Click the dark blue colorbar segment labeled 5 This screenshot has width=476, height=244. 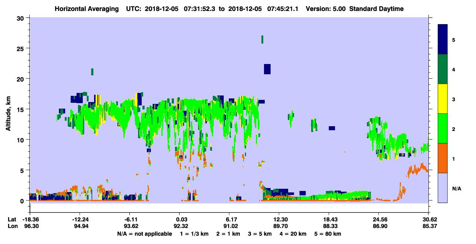(443, 40)
